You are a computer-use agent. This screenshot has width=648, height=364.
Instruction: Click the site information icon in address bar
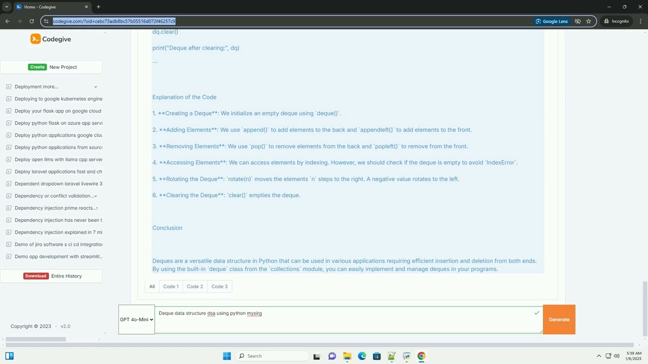(x=46, y=21)
